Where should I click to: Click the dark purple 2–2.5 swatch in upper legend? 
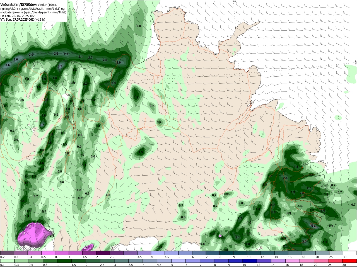103,253
